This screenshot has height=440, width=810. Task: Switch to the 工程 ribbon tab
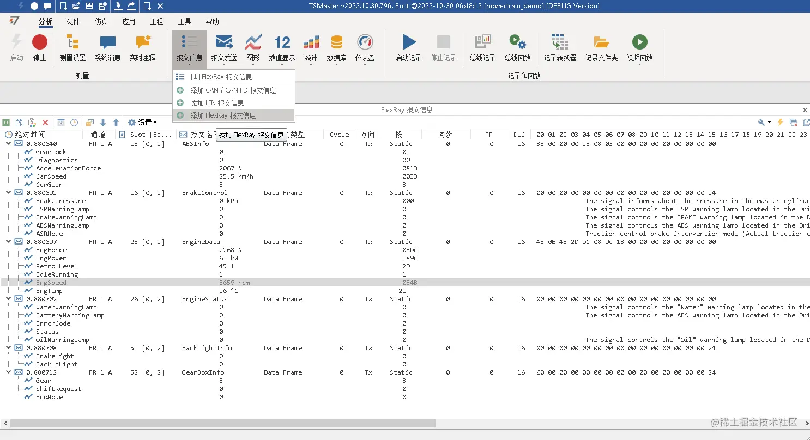tap(156, 21)
